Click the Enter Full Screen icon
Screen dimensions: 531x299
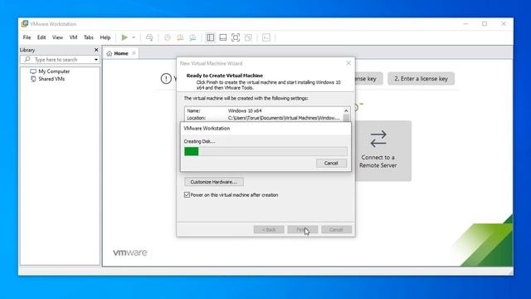236,37
